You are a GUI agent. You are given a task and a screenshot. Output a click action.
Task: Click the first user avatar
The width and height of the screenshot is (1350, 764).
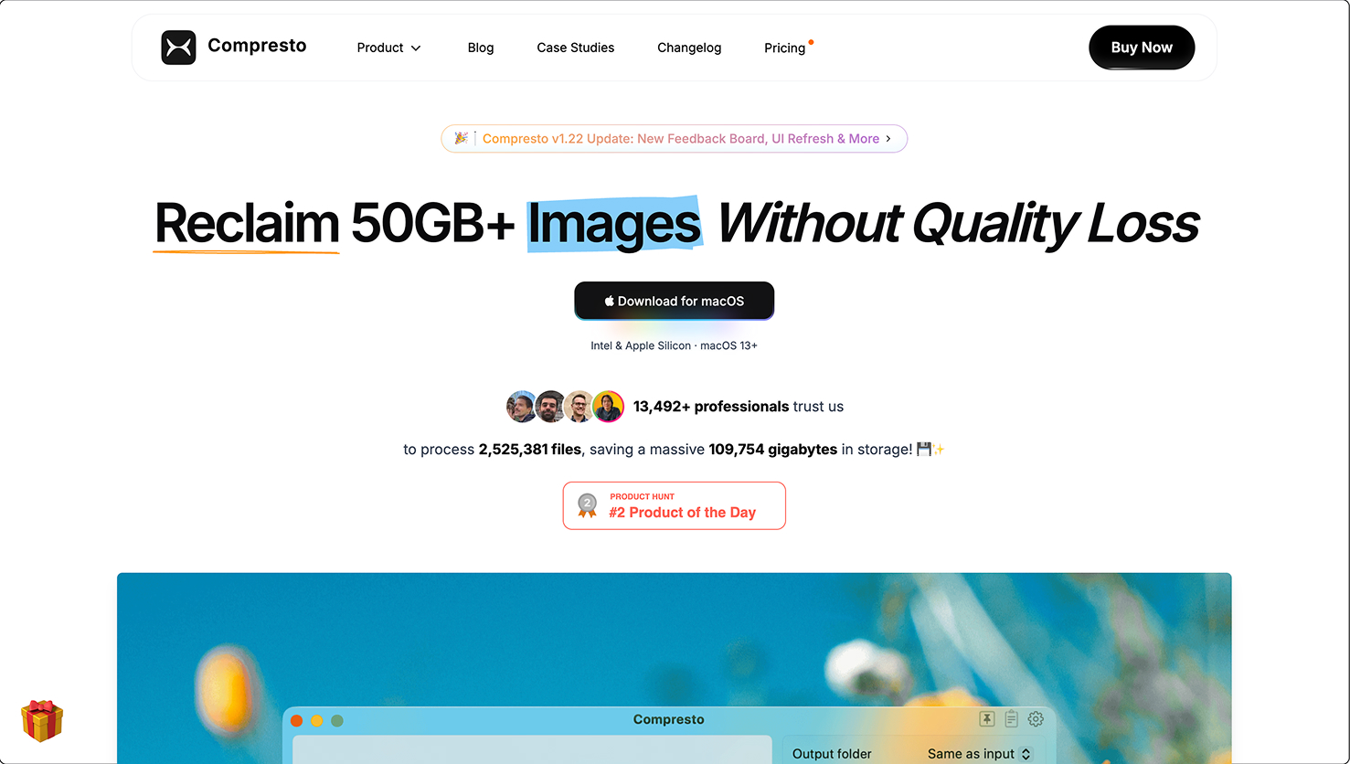(x=521, y=407)
